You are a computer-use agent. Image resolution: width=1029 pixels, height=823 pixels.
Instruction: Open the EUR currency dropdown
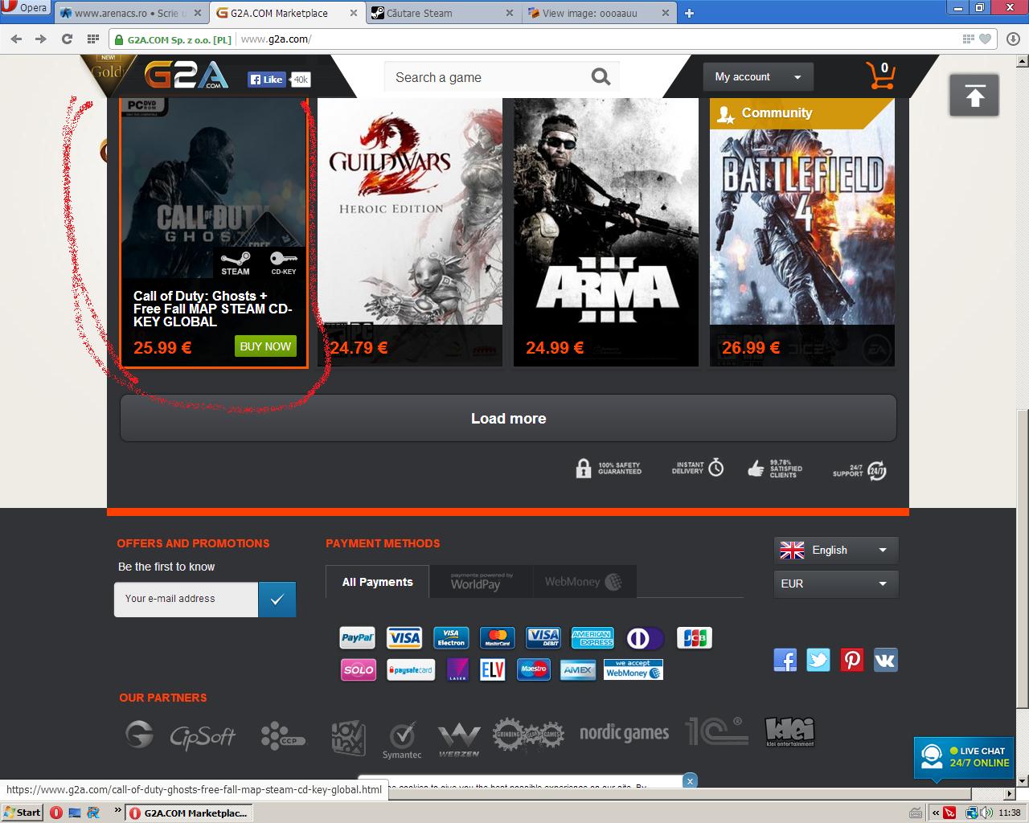835,584
